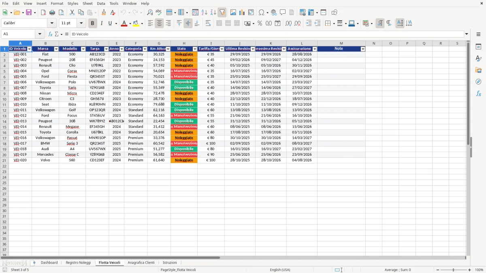
Task: Open the Font Name dropdown
Action: click(x=51, y=23)
